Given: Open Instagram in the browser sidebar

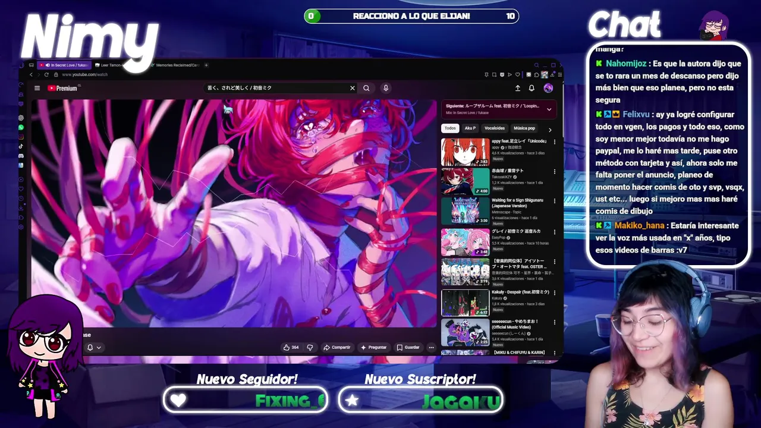Looking at the screenshot, I should tap(21, 137).
